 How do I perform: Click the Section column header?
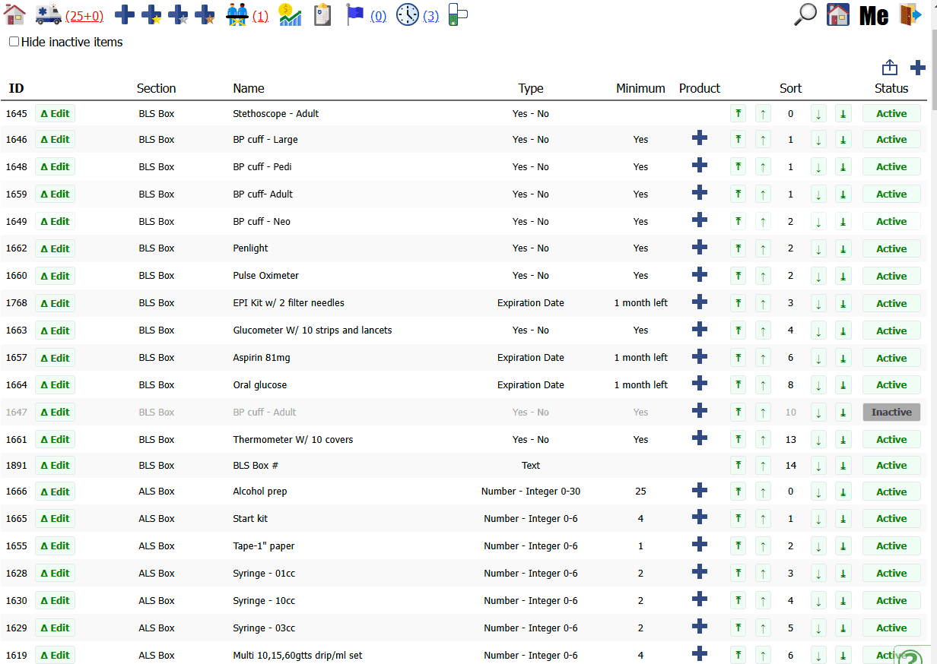point(157,88)
